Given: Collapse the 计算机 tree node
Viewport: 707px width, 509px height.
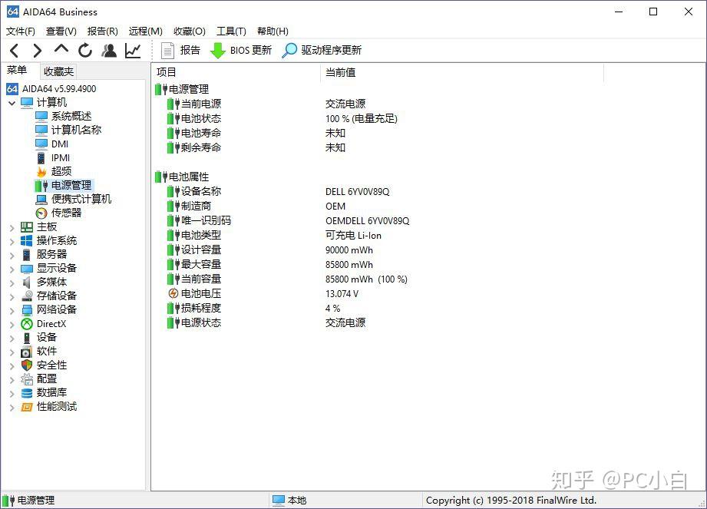Looking at the screenshot, I should 10,101.
